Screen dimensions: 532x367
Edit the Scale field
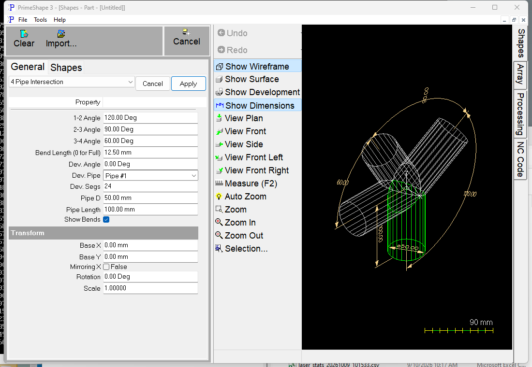[x=150, y=288]
